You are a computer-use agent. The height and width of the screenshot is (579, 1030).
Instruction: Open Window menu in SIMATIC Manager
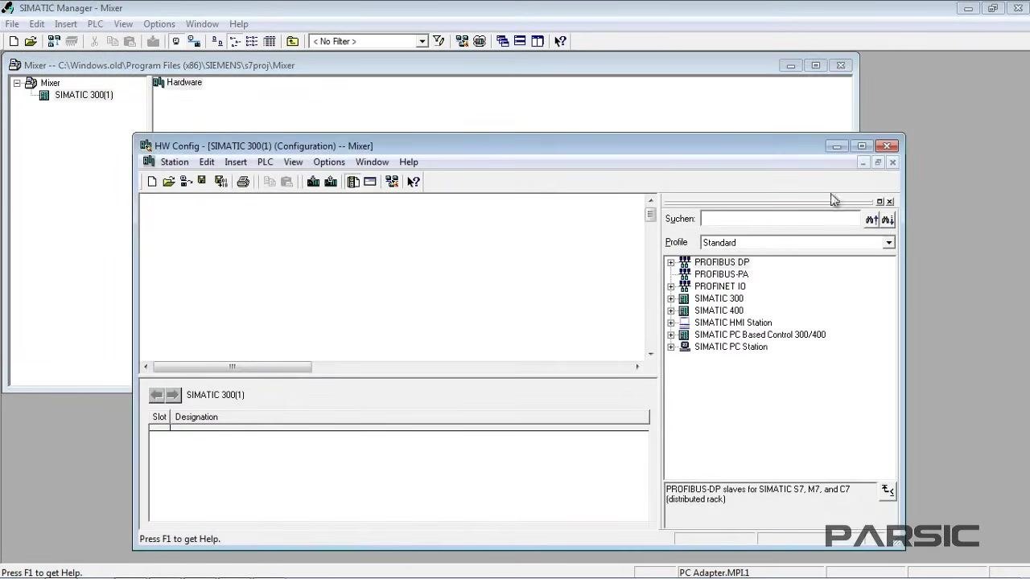(x=202, y=24)
